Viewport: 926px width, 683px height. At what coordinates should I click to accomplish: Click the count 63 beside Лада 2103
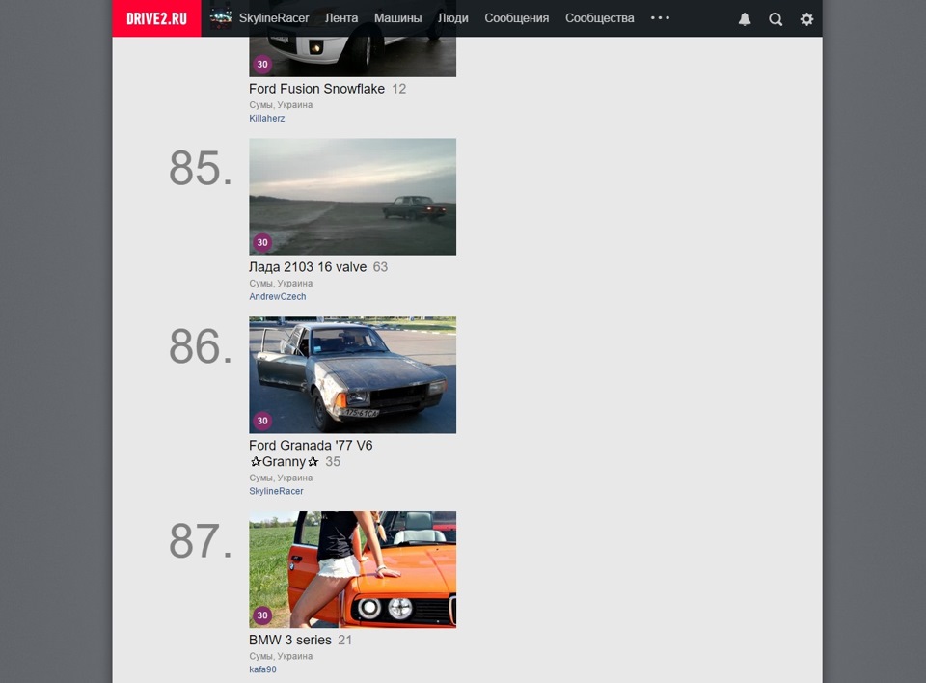tap(380, 267)
